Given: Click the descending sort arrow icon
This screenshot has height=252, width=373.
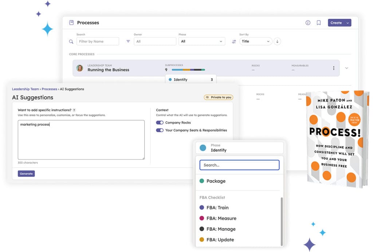Looking at the screenshot, I should coord(277,42).
